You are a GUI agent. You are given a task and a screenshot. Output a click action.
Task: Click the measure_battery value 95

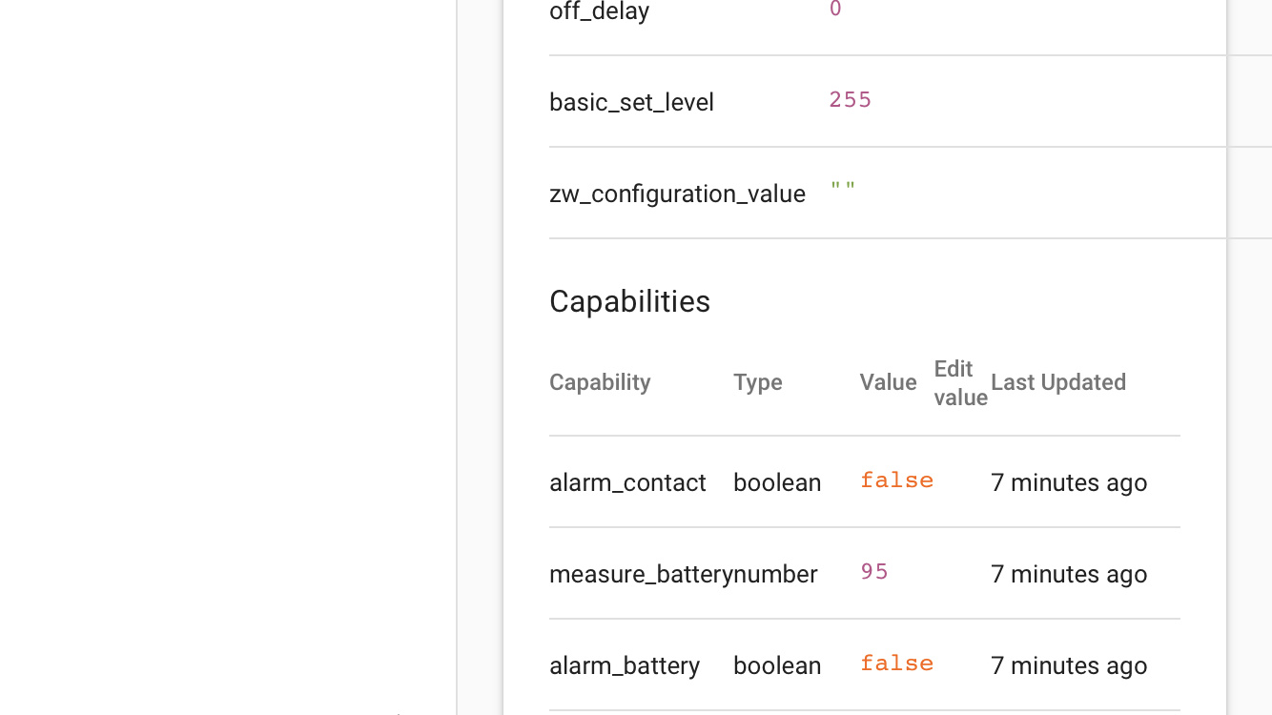pos(873,572)
